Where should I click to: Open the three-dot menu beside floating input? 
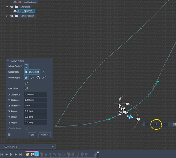[x=170, y=124]
